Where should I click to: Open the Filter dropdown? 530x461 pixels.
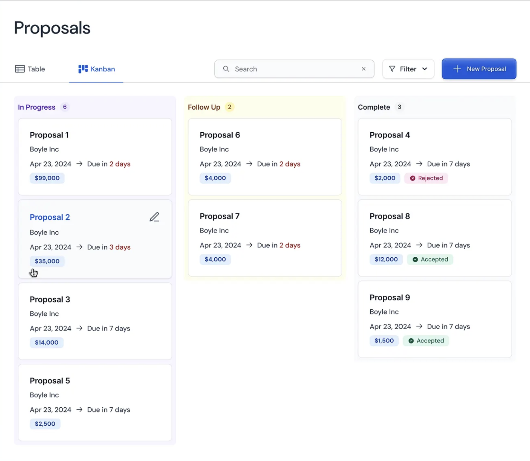(x=408, y=69)
